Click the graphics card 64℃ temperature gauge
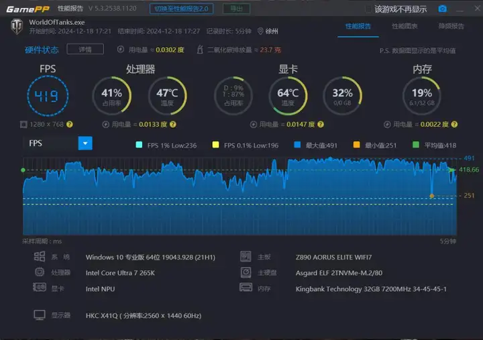Image resolution: width=483 pixels, height=340 pixels. pos(288,96)
